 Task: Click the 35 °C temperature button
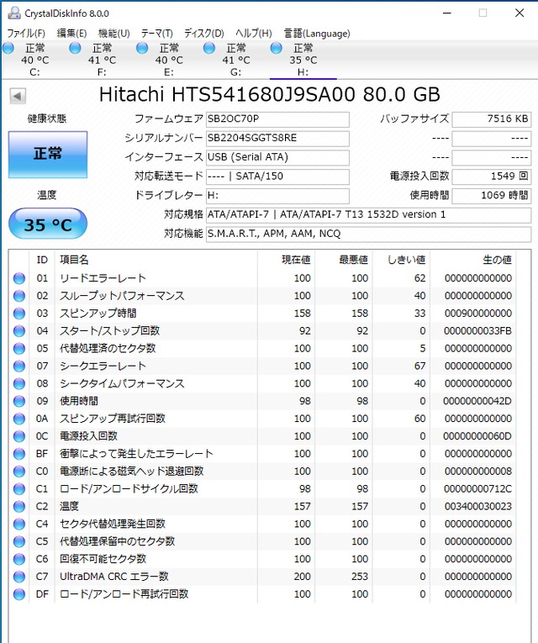coord(48,224)
